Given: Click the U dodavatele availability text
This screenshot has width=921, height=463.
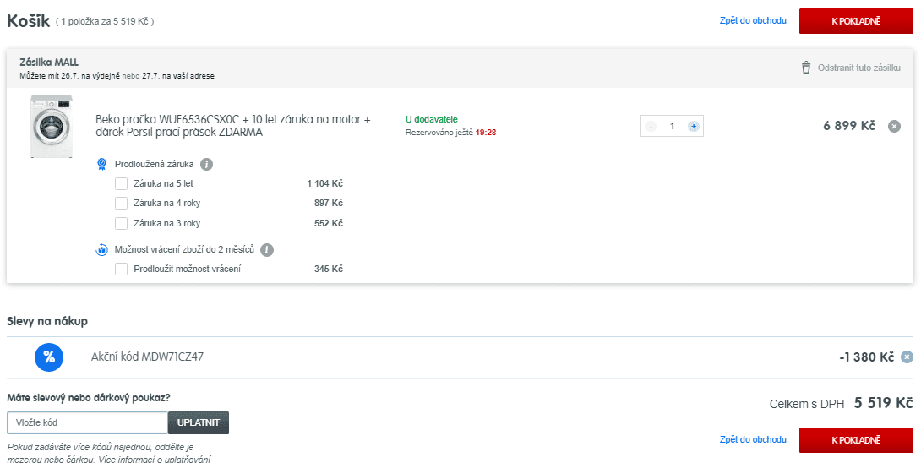Looking at the screenshot, I should [x=431, y=119].
